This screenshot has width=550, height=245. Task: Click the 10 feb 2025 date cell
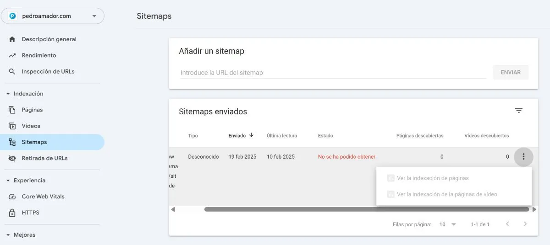point(281,157)
